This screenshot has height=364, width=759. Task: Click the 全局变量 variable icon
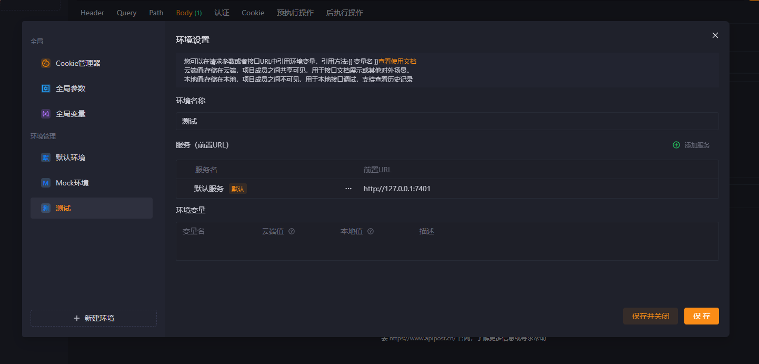click(46, 114)
